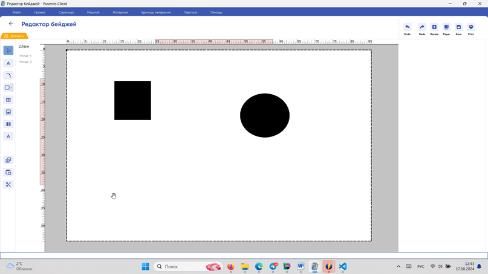Viewport: 488px width, 274px height.
Task: Choose the image insert tool
Action: pos(8,112)
